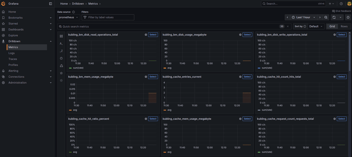Open the help question mark icon
The width and height of the screenshot is (352, 157).
[x=341, y=4]
